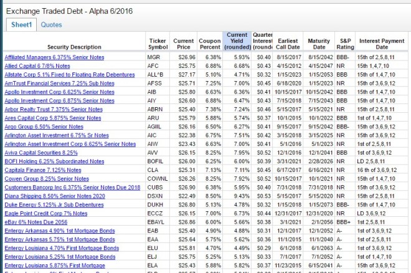Click the $0.29 quarterly interest cell

[263, 248]
